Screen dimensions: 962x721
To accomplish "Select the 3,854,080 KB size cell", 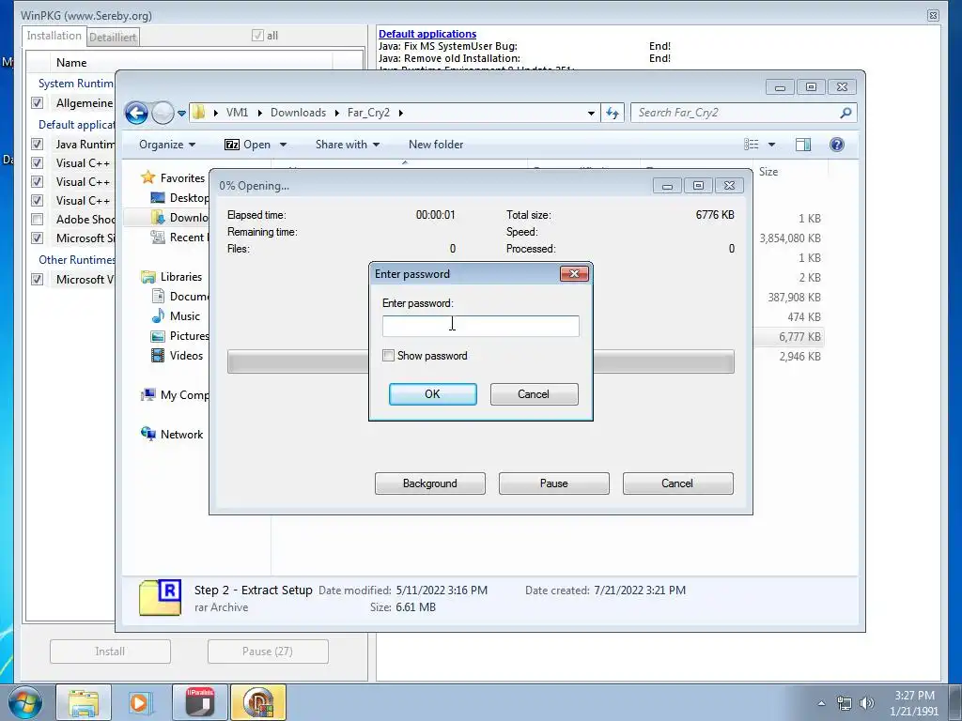I will pos(789,238).
